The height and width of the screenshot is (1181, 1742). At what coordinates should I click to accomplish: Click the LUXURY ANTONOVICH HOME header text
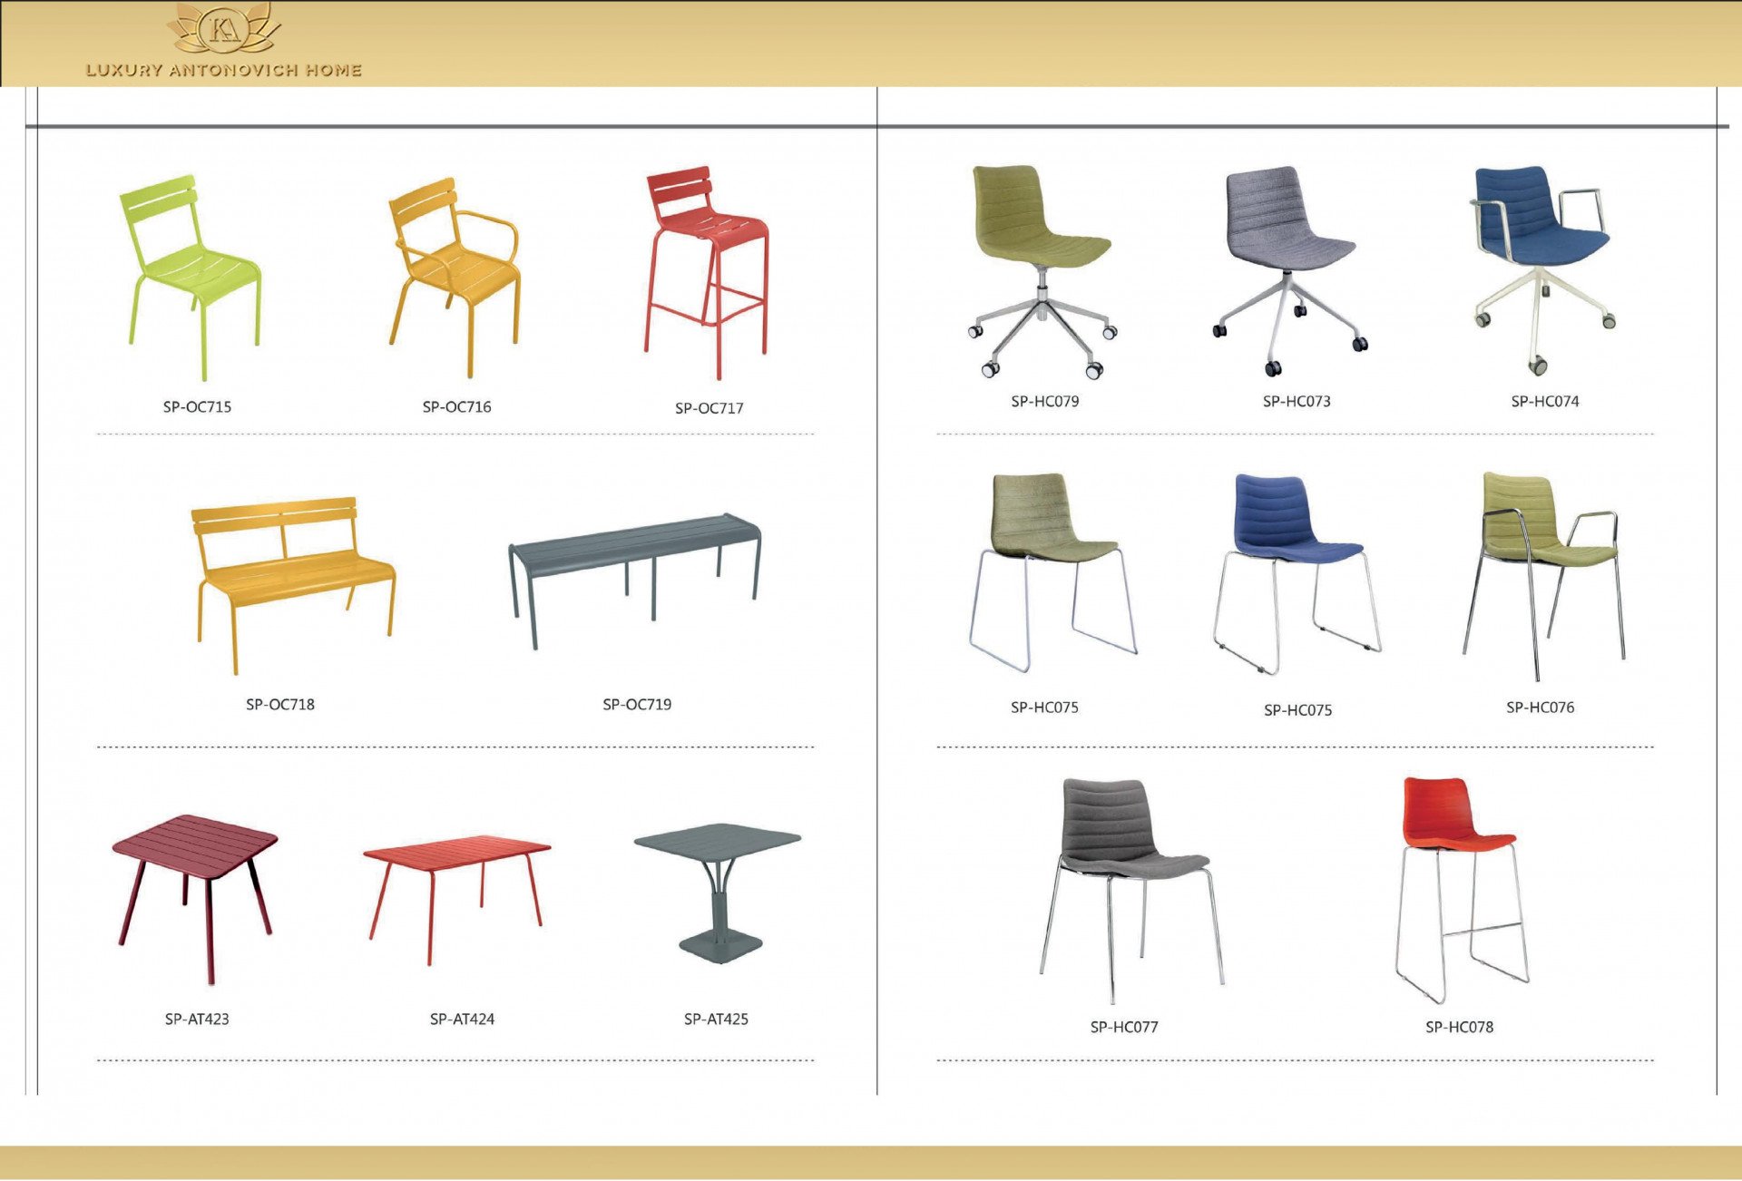pyautogui.click(x=224, y=70)
